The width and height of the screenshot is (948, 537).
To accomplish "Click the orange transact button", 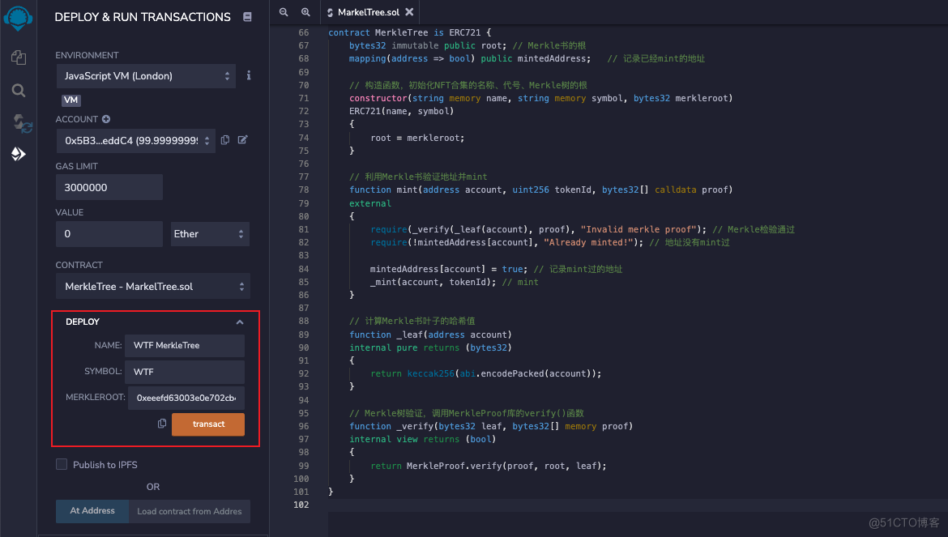I will [x=208, y=424].
